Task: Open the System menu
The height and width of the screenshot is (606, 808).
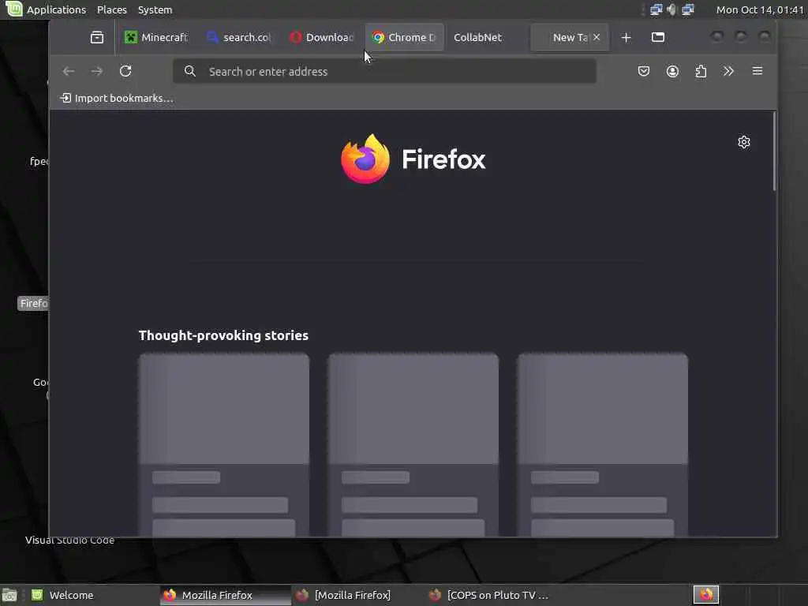Action: [155, 9]
